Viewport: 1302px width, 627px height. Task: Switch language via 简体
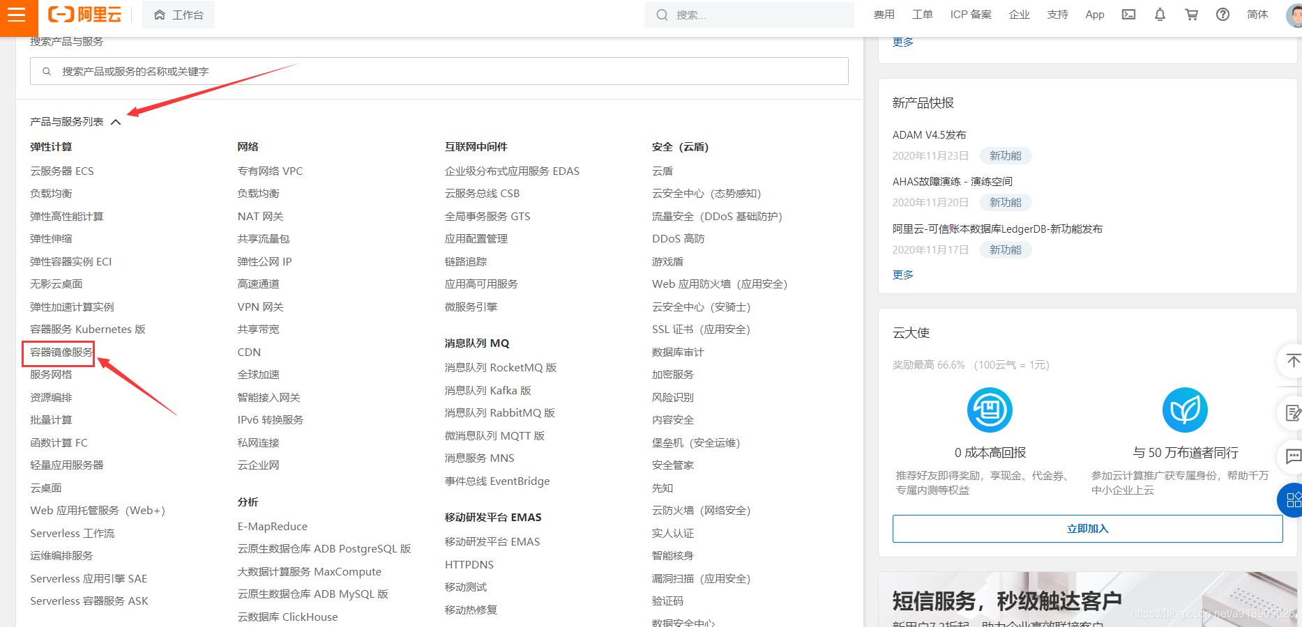1257,15
